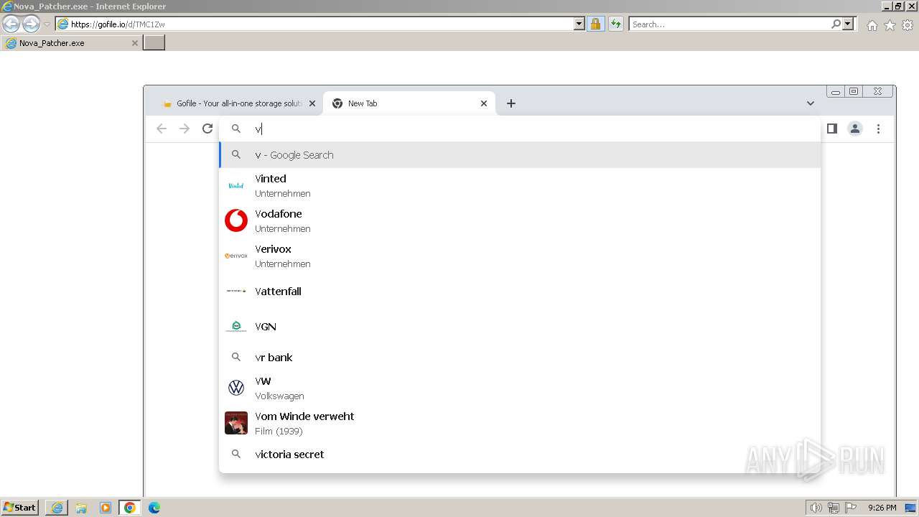Screen dimensions: 919x517
Task: Open Windows Media Player taskbar icon
Action: pos(106,508)
